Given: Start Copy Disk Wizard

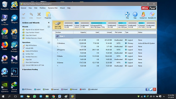Looking at the screenshot, I should pos(30,35).
